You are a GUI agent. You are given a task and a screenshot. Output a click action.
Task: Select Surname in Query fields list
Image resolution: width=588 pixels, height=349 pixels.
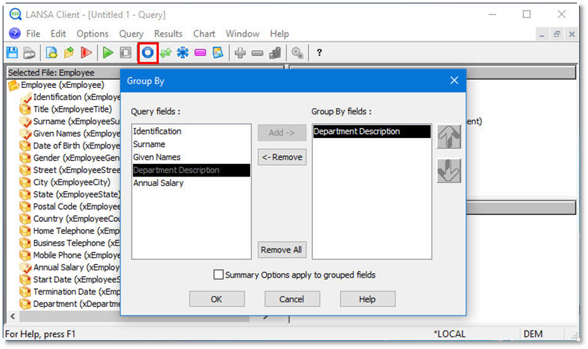point(191,144)
